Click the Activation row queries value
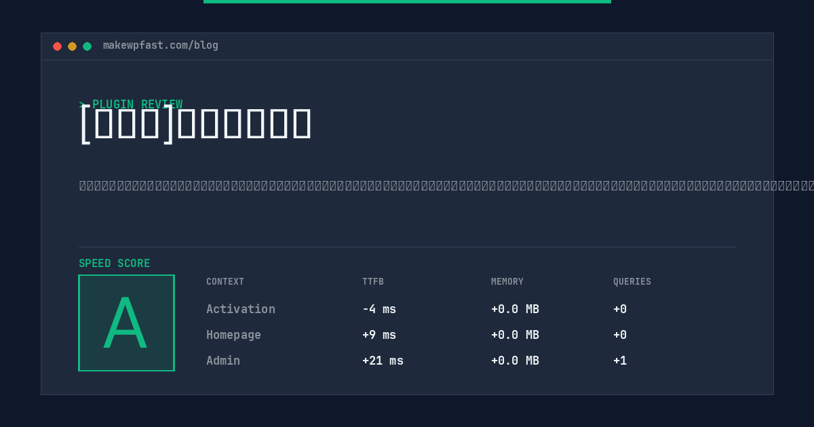Image resolution: width=814 pixels, height=427 pixels. 620,309
